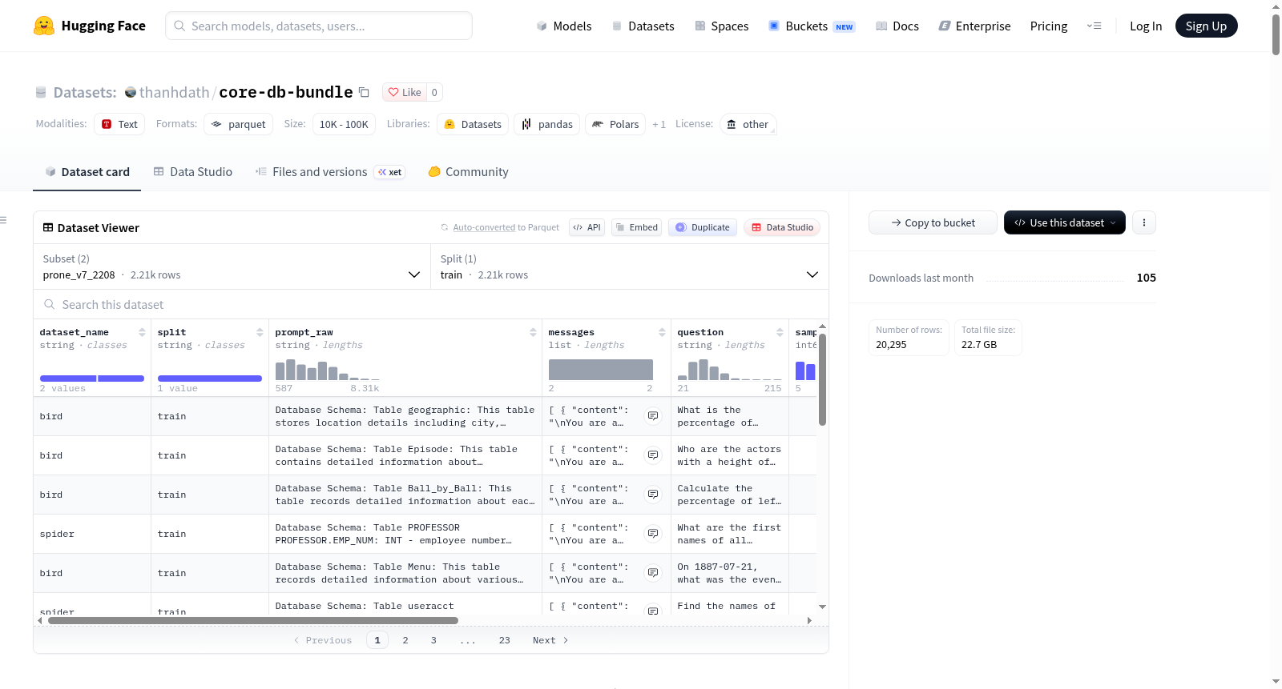Screen dimensions: 1282x689
Task: Open the Use this dataset dropdown
Action: coord(1064,222)
